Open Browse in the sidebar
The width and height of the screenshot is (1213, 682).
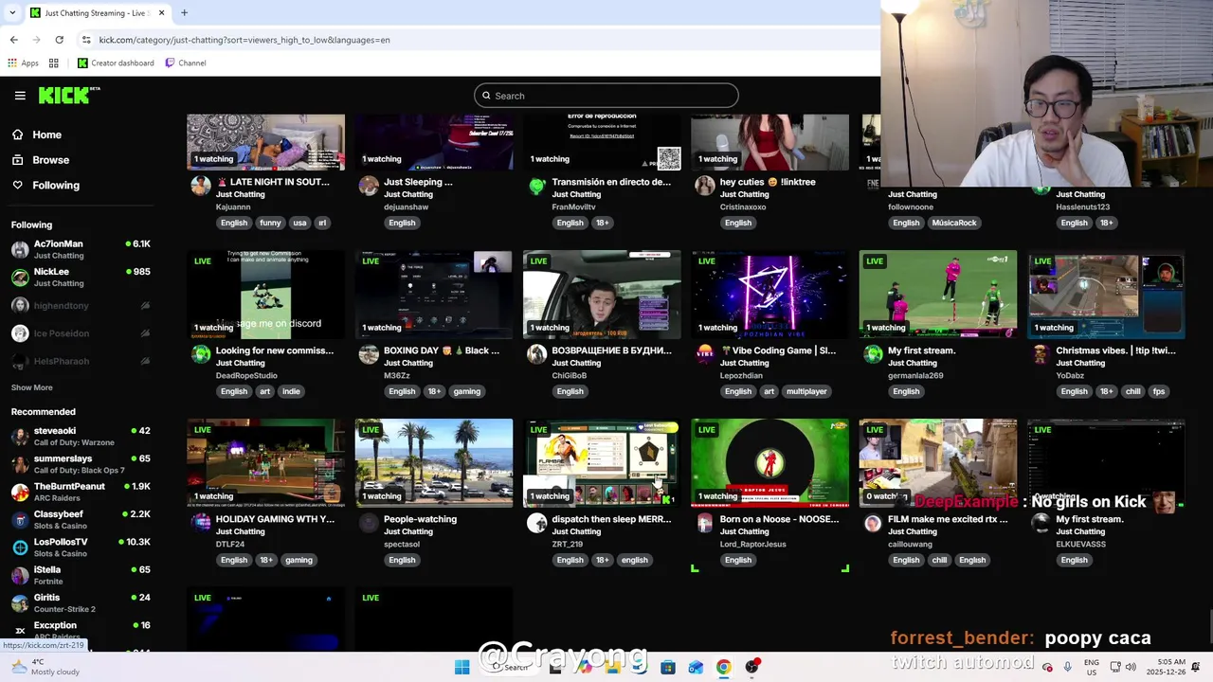pos(50,160)
